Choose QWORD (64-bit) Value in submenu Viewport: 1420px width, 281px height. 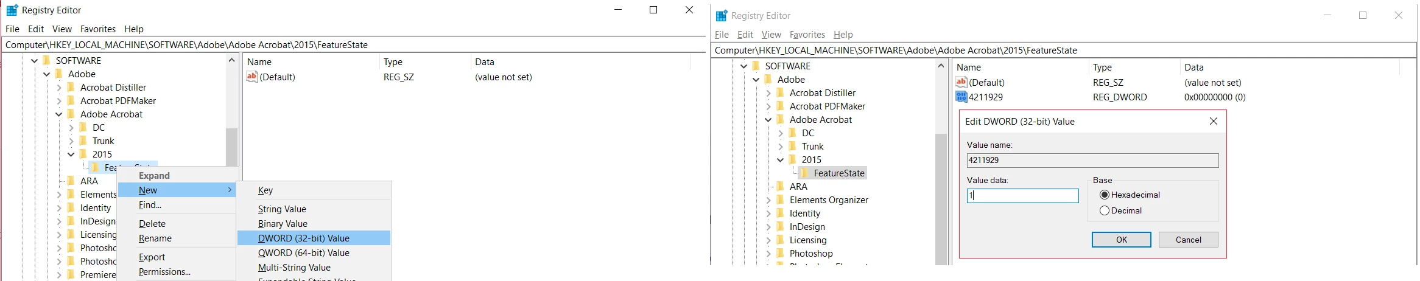point(314,252)
